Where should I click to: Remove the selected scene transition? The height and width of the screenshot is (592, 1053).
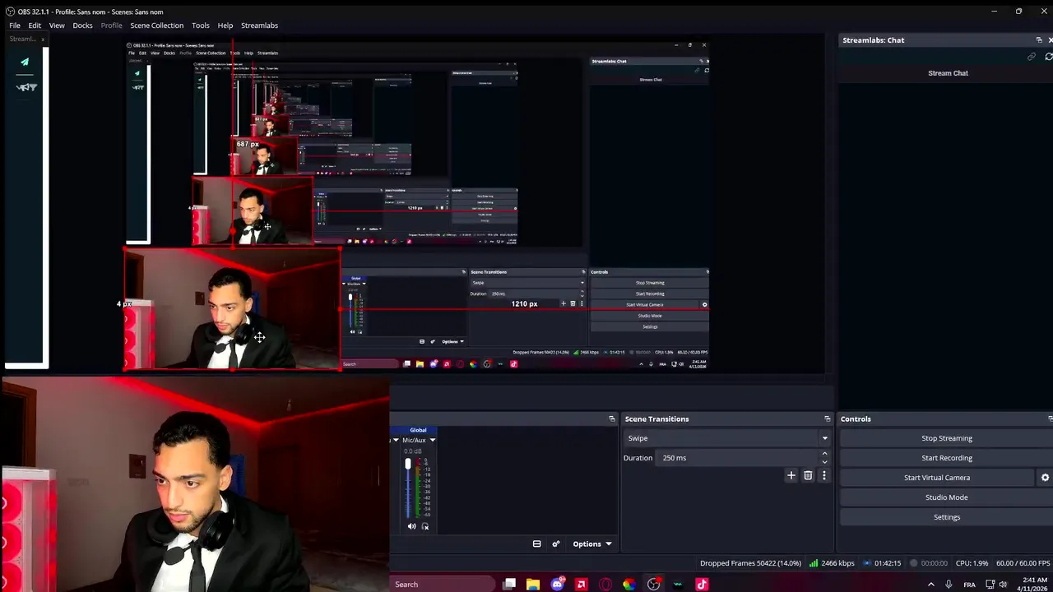click(808, 475)
